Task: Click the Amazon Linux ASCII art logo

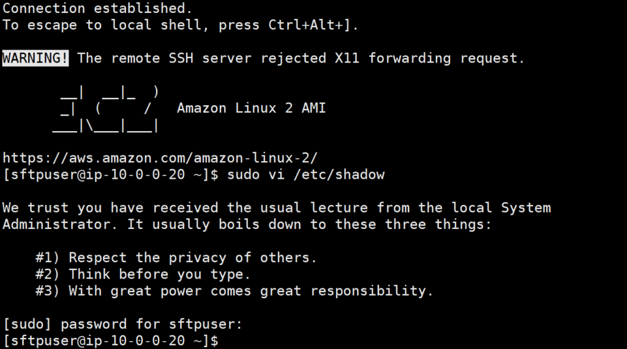Action: tap(107, 108)
